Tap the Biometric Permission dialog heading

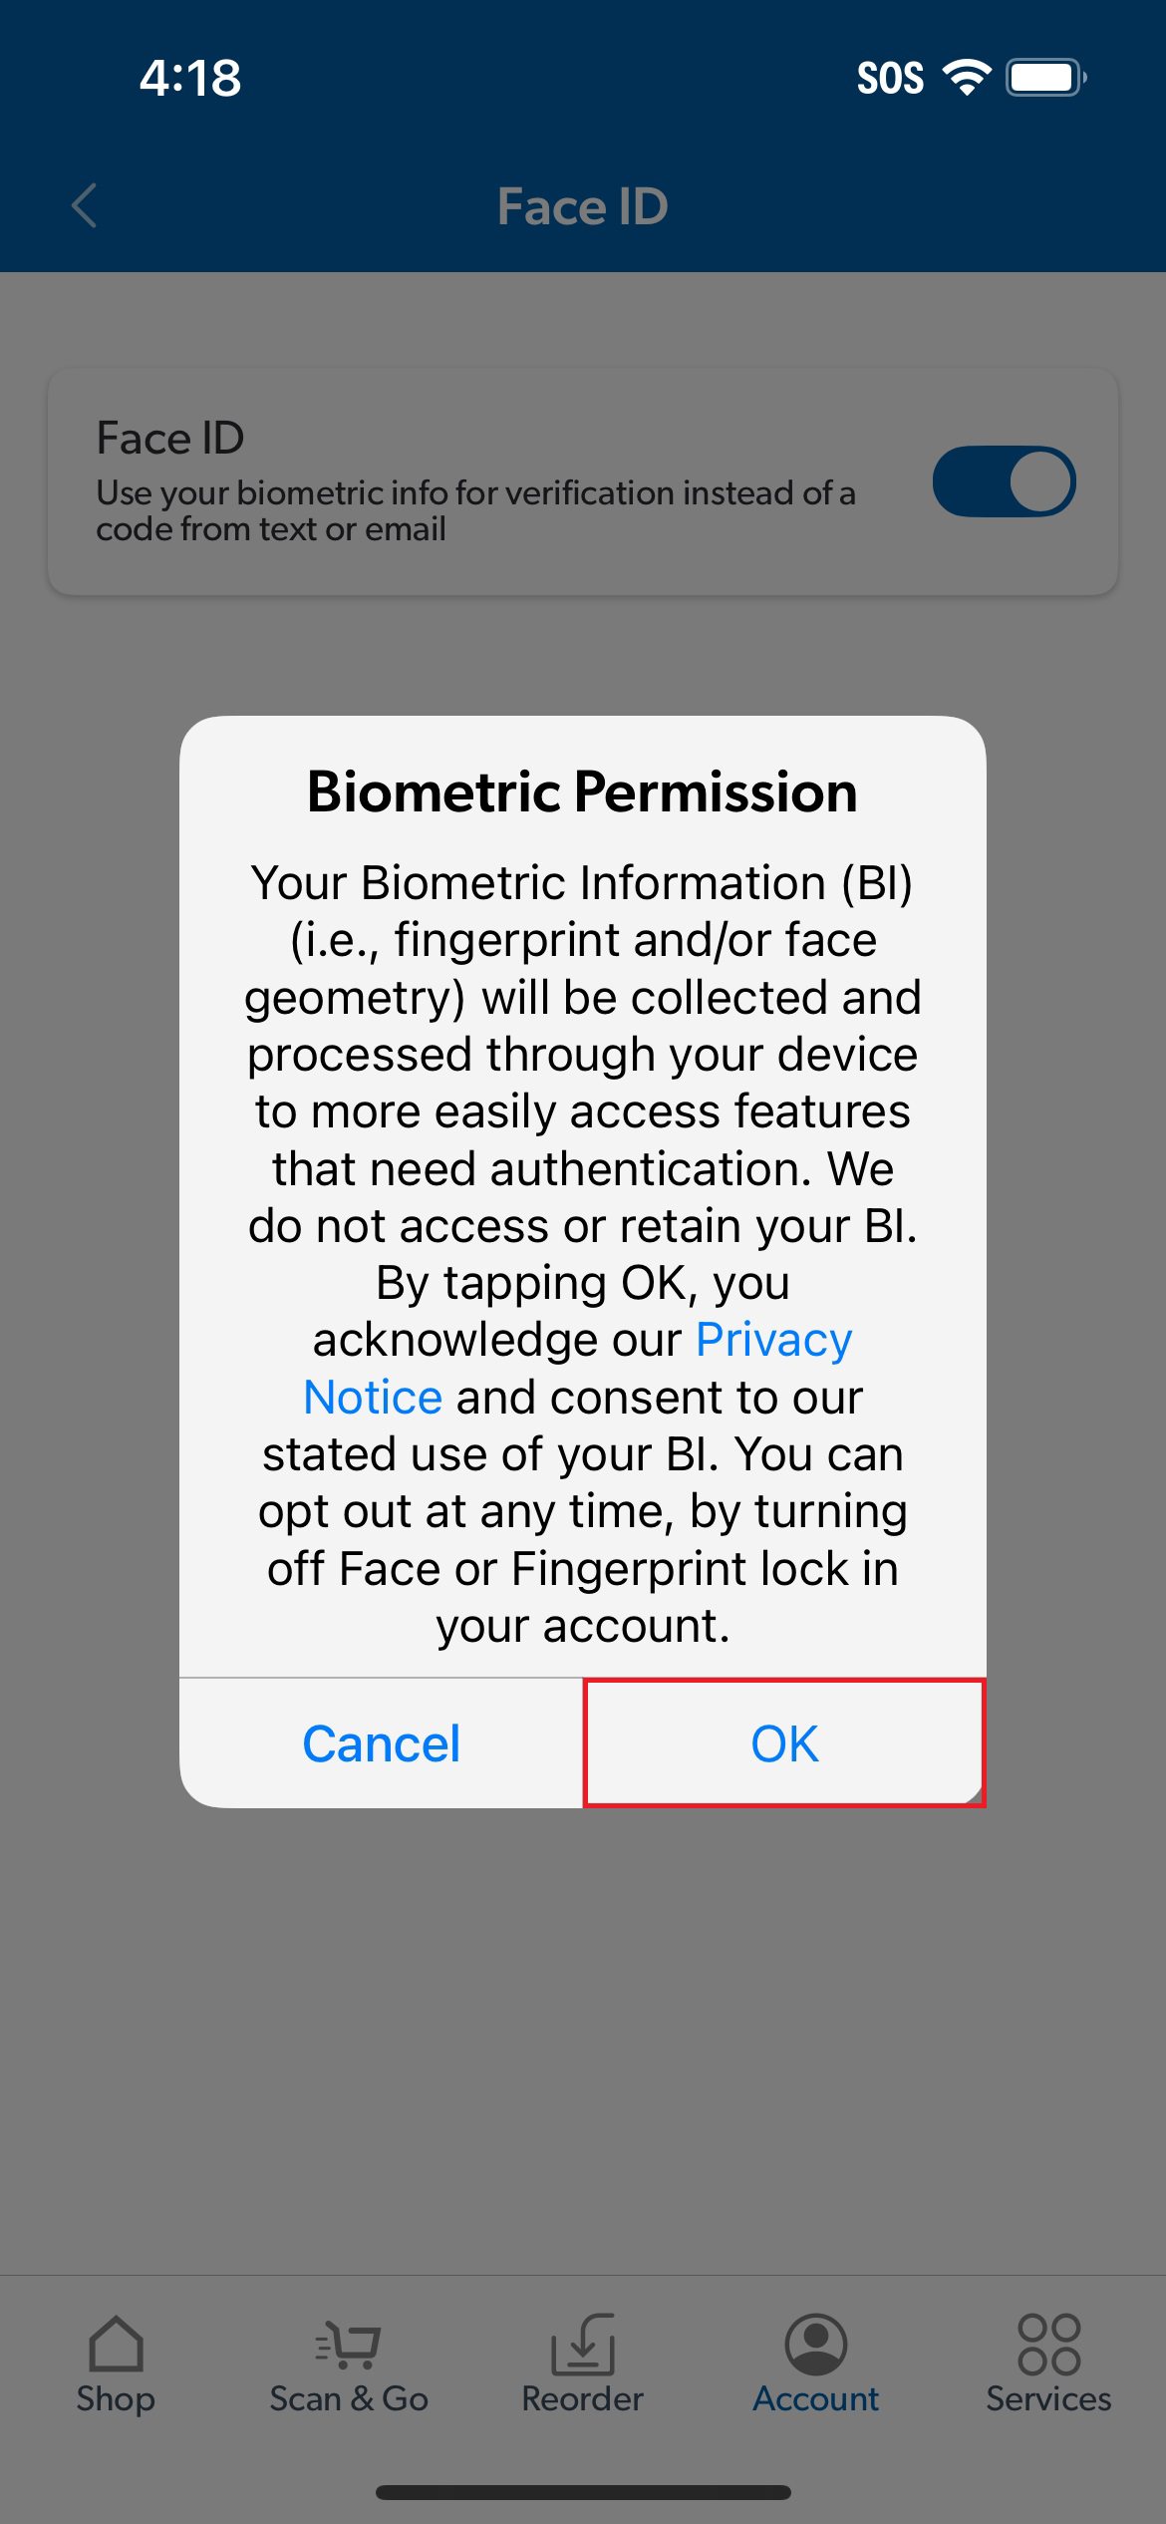(x=582, y=791)
